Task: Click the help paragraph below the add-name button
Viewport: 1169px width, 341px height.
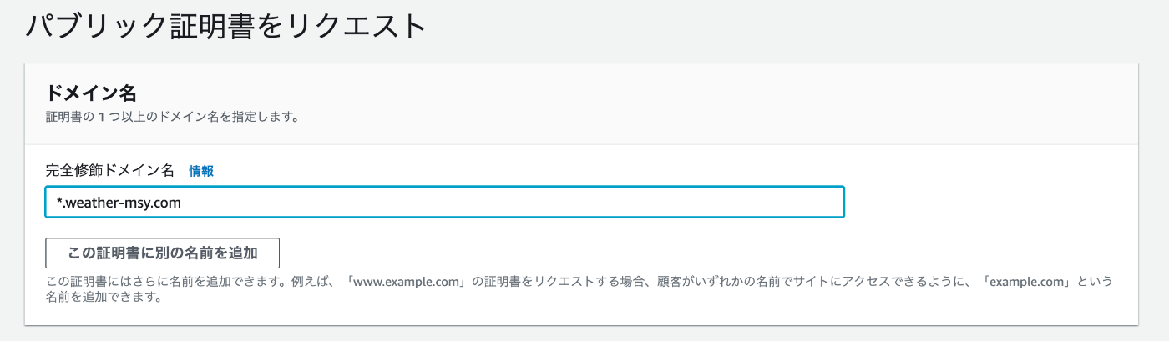Action: pyautogui.click(x=579, y=289)
